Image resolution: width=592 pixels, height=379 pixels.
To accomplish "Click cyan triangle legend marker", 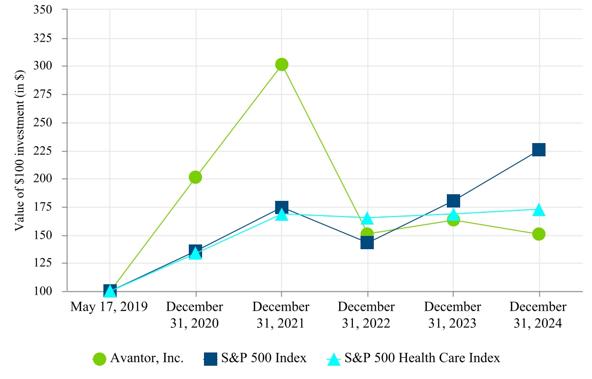I will pos(334,359).
